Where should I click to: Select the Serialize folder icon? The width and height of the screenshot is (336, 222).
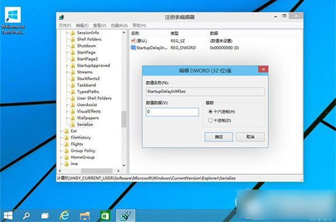[x=73, y=124]
